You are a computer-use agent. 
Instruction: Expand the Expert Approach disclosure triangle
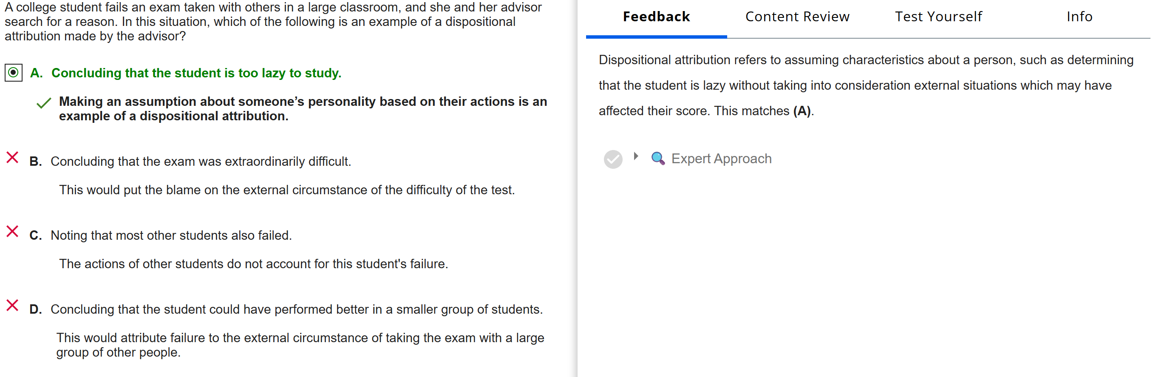pos(636,156)
